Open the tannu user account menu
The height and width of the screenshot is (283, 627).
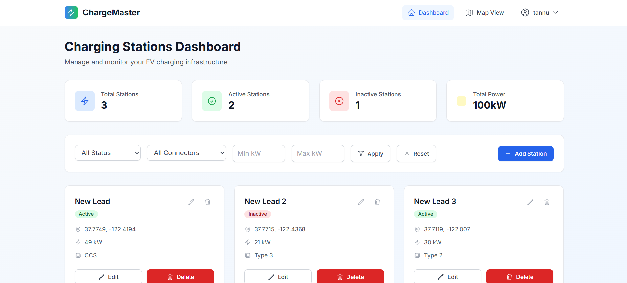pos(540,12)
